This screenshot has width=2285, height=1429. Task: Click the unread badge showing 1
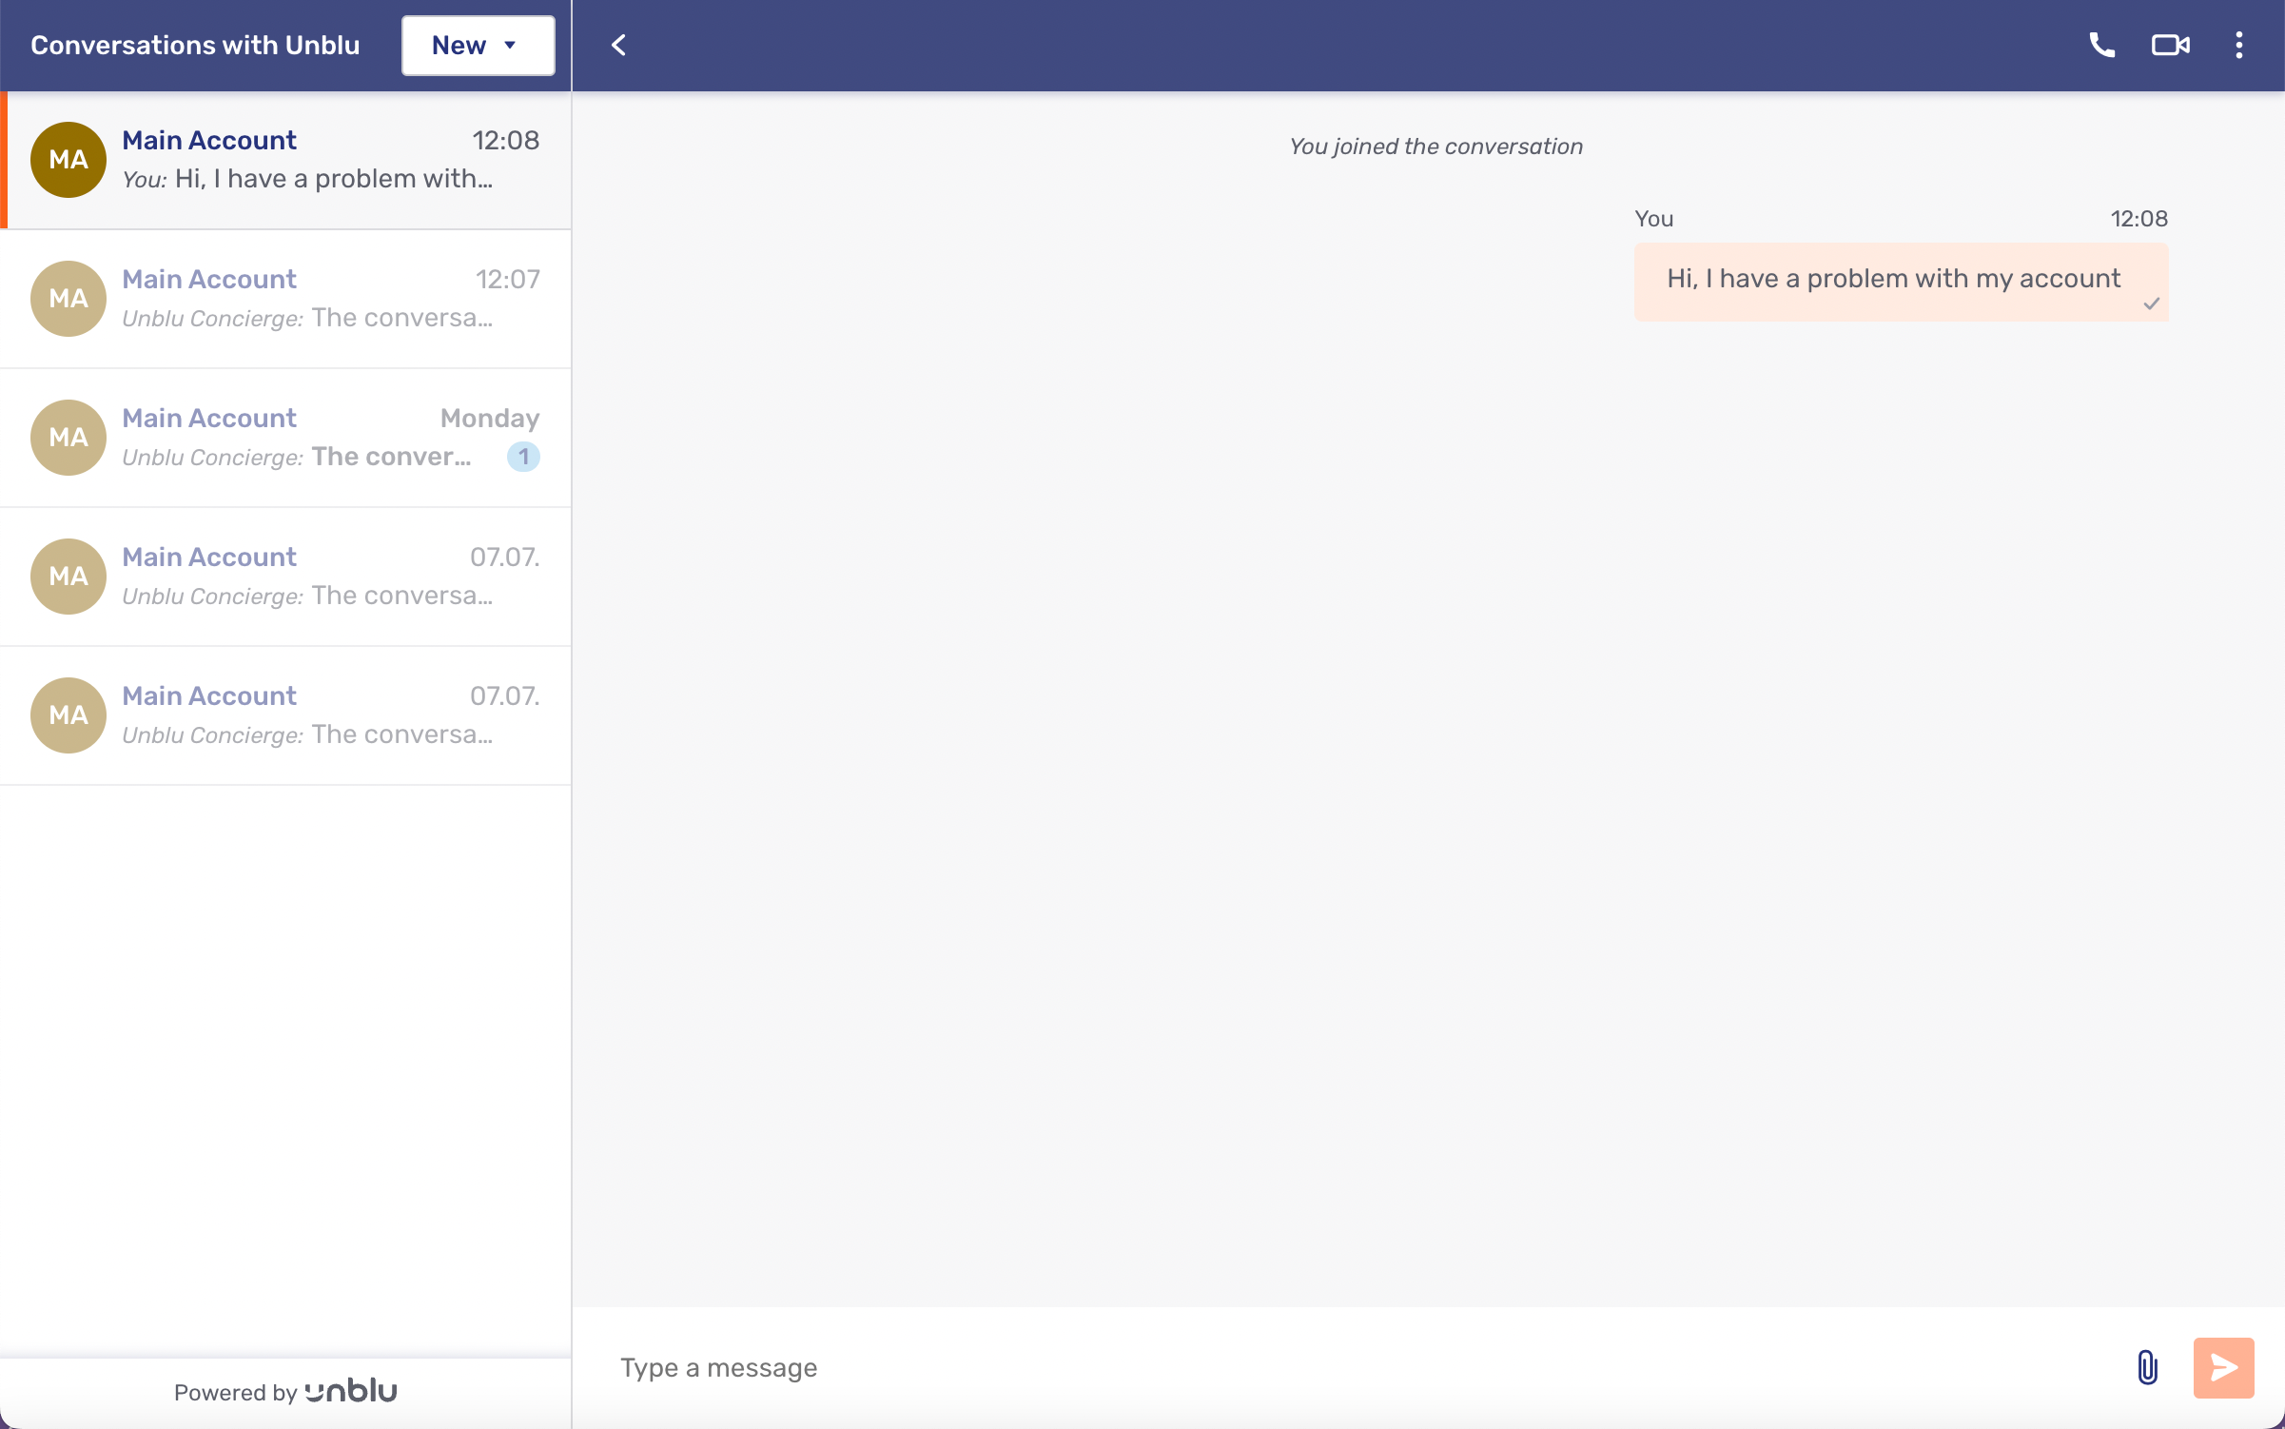pos(524,457)
